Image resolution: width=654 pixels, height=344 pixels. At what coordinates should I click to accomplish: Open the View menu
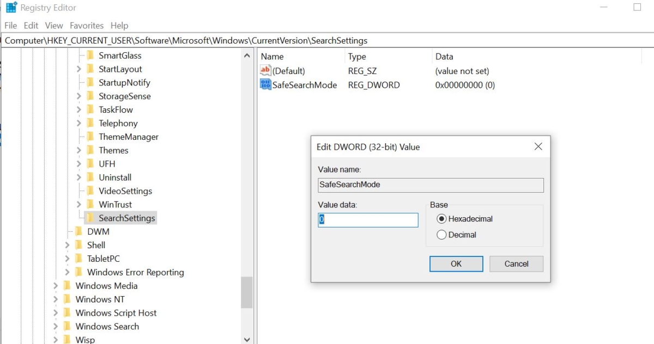coord(53,26)
